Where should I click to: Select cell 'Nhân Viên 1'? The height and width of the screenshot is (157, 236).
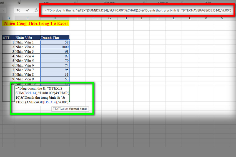[27, 42]
